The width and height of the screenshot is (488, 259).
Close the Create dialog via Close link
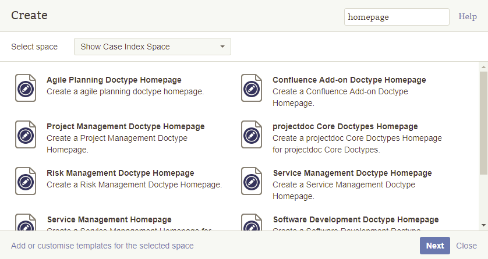tap(466, 246)
